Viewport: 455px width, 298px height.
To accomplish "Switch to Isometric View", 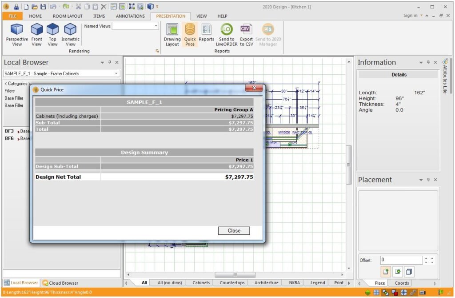I will 70,35.
